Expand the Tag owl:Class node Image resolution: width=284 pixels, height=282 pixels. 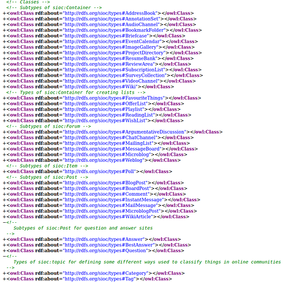click(5, 279)
